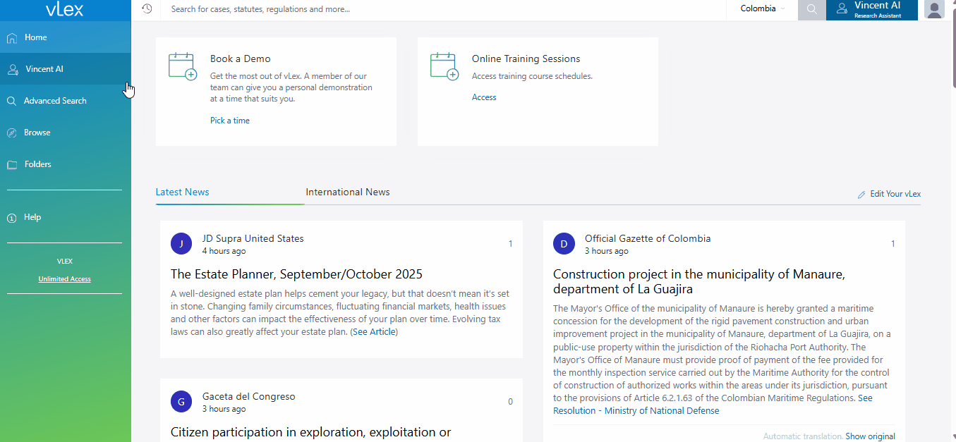Viewport: 956px width, 442px height.
Task: Click the Edit Your vLex pencil icon
Action: click(861, 195)
